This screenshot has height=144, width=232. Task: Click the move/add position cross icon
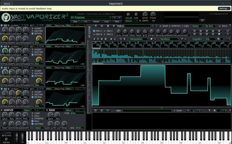[x=94, y=39]
